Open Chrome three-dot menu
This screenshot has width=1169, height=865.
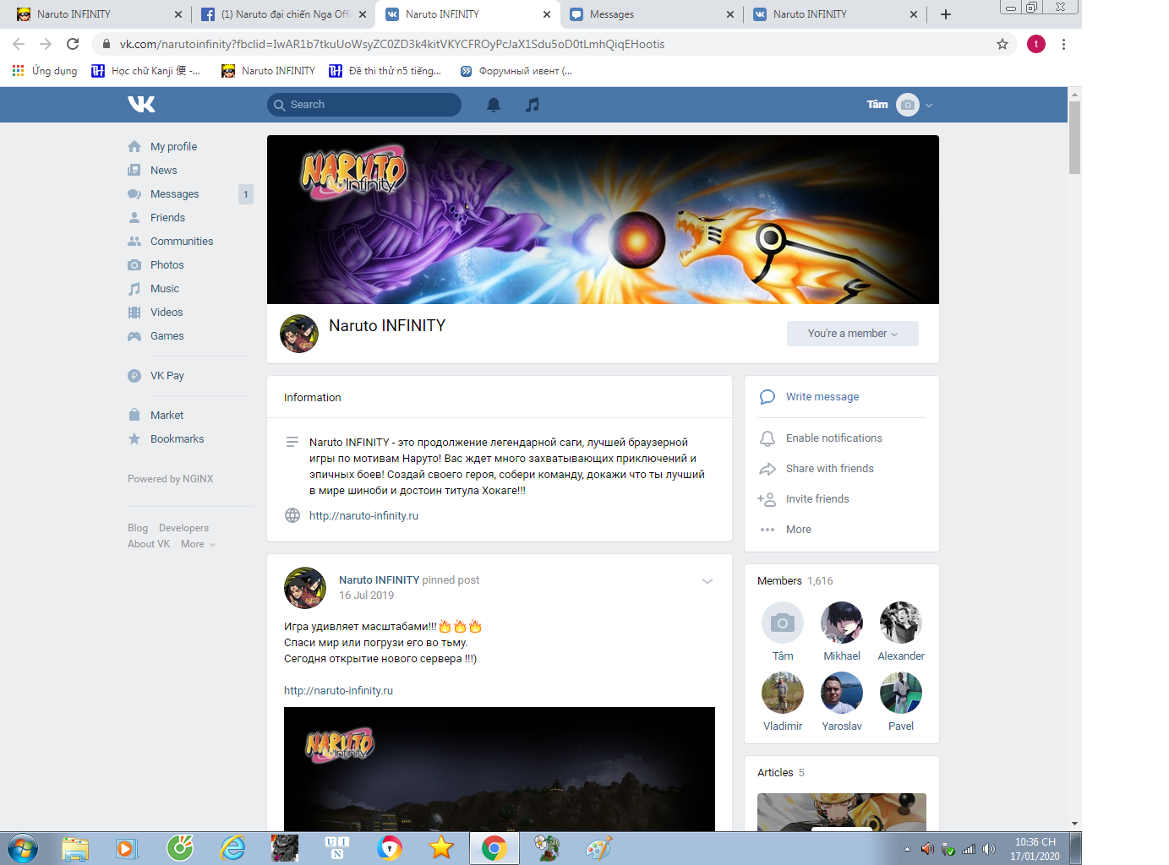point(1063,44)
